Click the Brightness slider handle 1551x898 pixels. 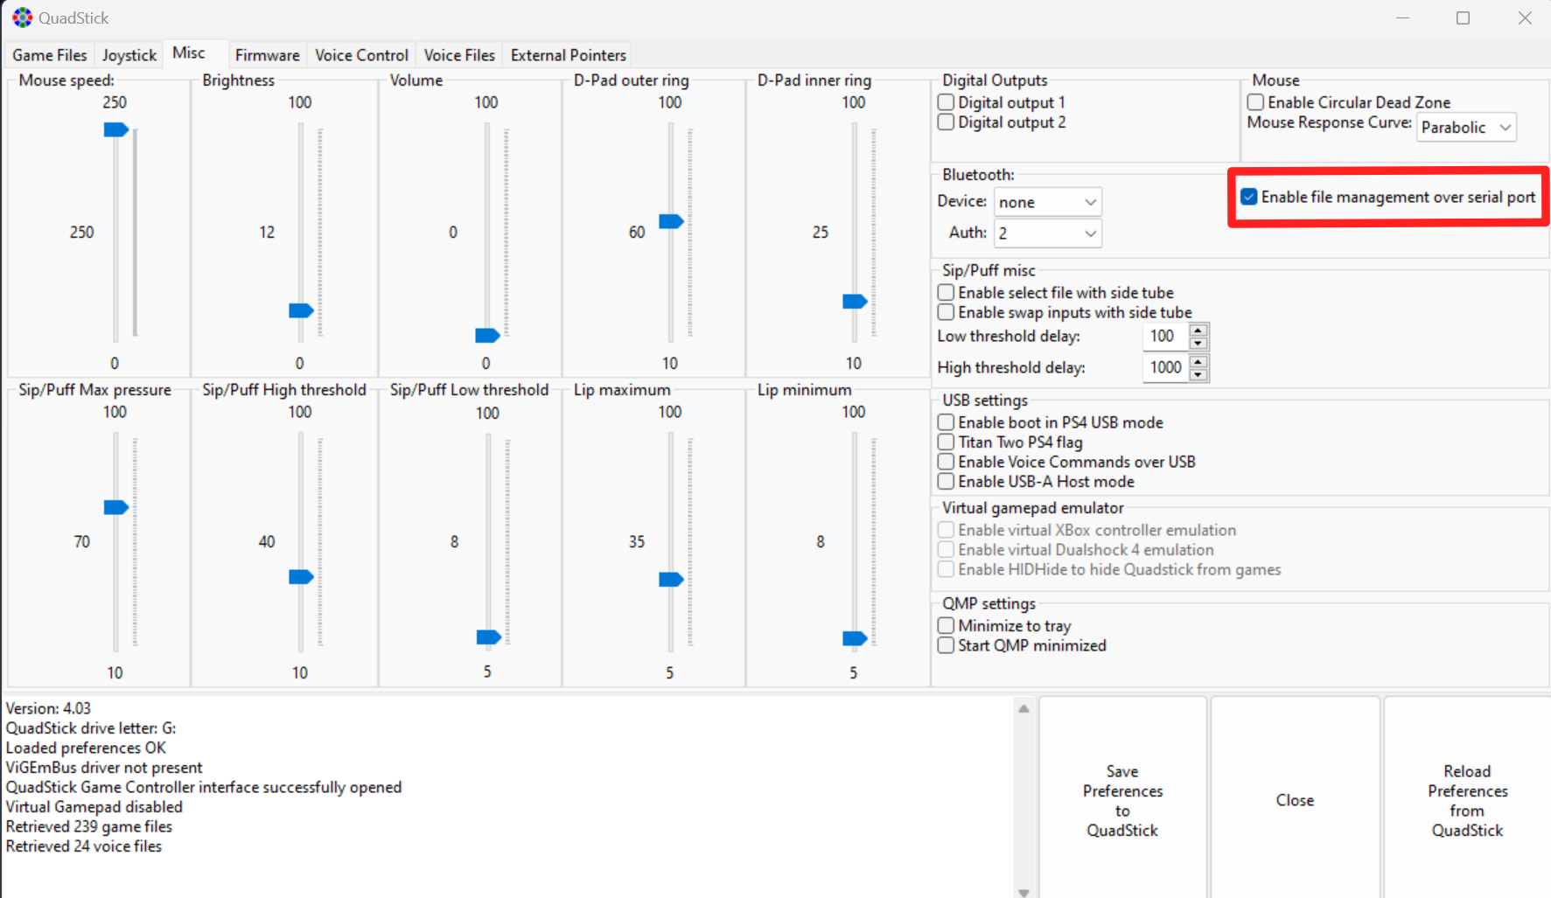pos(301,311)
